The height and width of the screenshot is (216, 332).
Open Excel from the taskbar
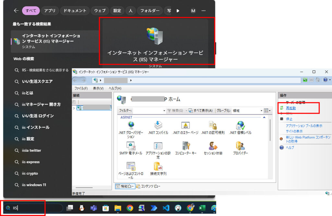pos(202,208)
